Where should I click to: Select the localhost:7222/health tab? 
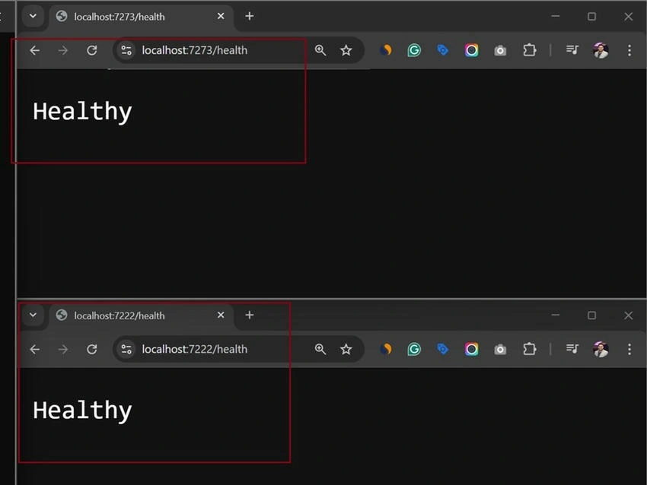coord(141,315)
